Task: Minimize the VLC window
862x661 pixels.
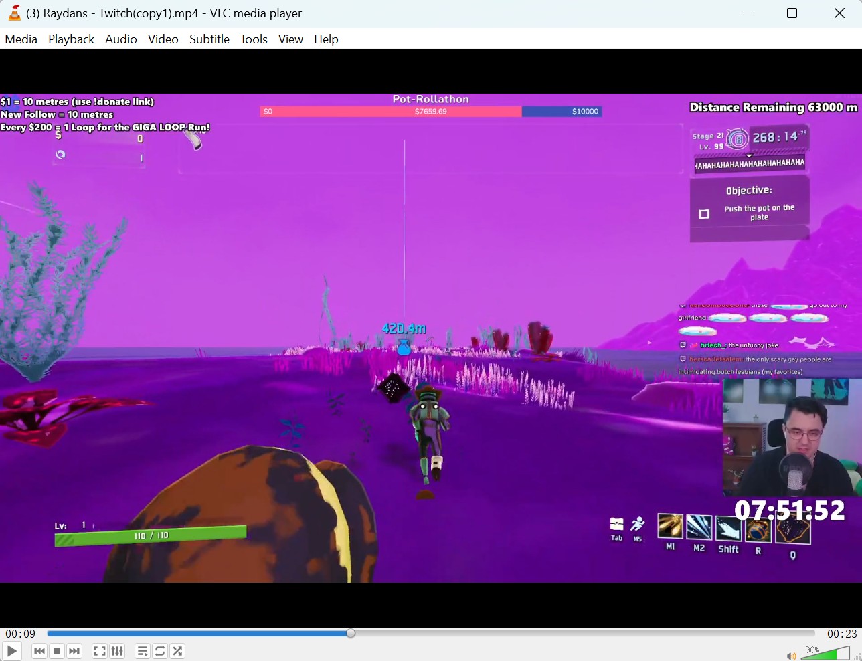Action: (746, 13)
